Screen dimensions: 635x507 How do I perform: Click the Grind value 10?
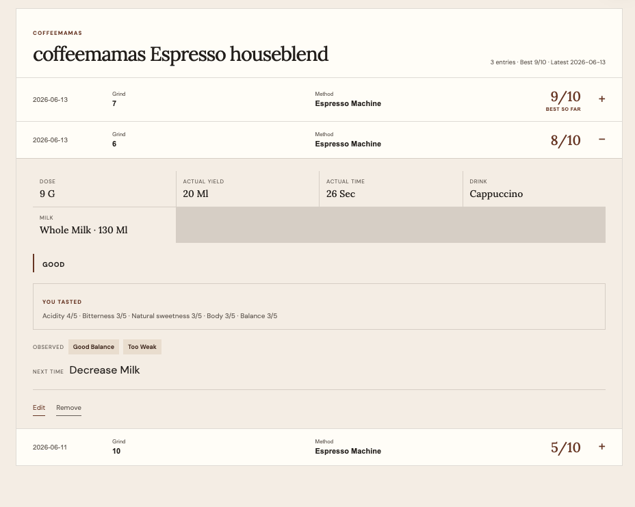116,451
